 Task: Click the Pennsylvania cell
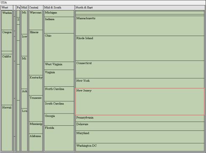click(x=140, y=119)
